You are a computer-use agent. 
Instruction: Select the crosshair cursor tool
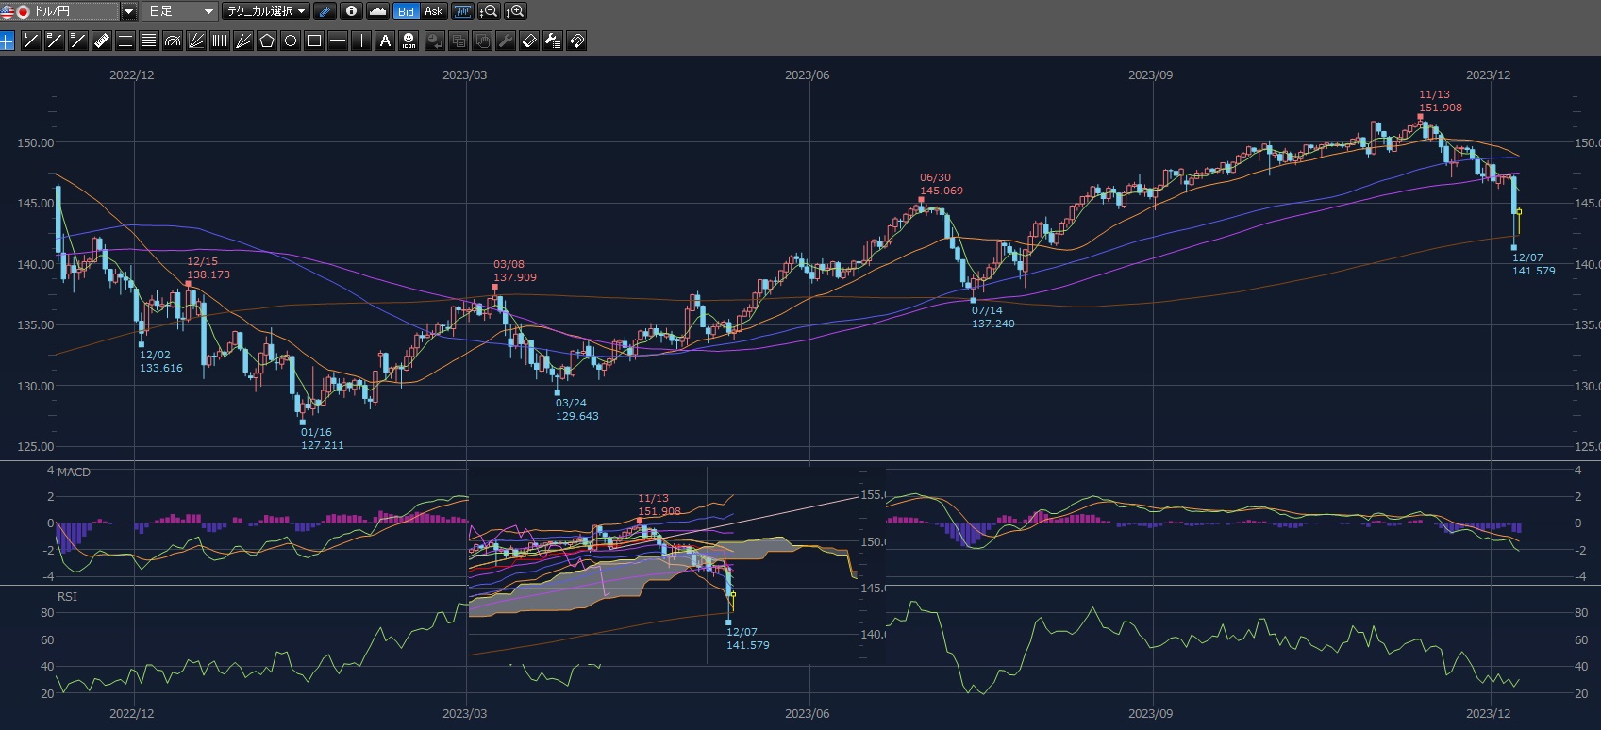coord(8,41)
